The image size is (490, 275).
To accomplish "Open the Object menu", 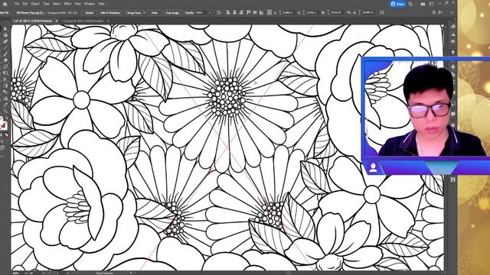I will pos(35,4).
